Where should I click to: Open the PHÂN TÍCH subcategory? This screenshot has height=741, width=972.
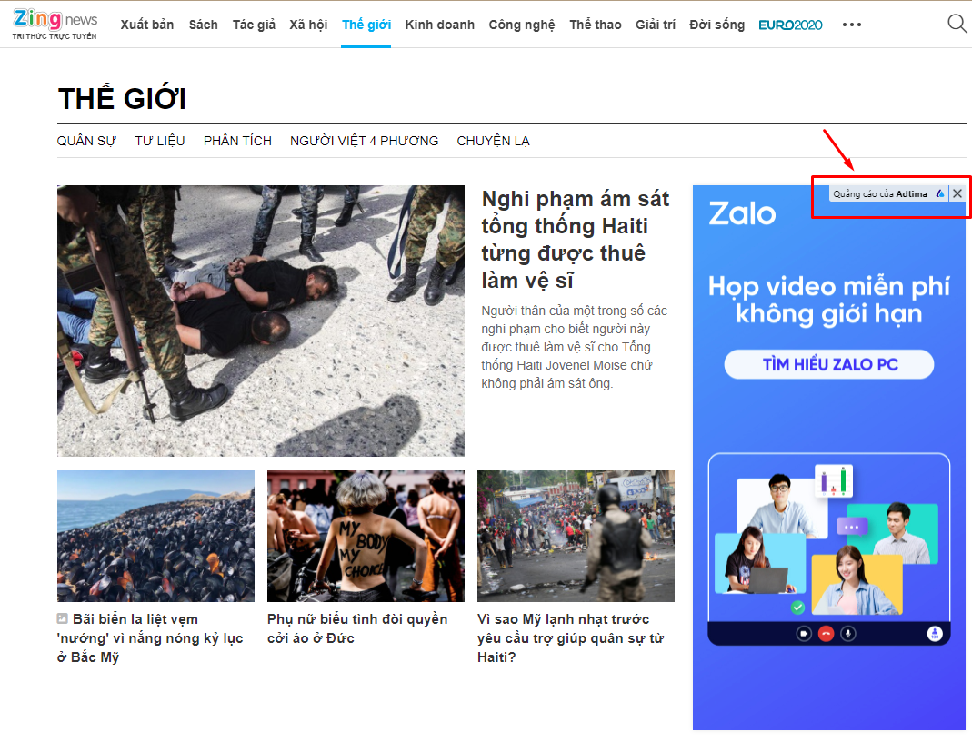tap(237, 141)
